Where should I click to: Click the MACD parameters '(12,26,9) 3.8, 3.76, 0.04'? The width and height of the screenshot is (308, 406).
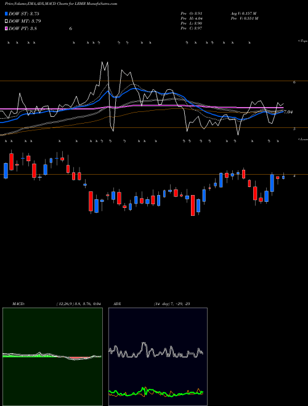pos(78,304)
